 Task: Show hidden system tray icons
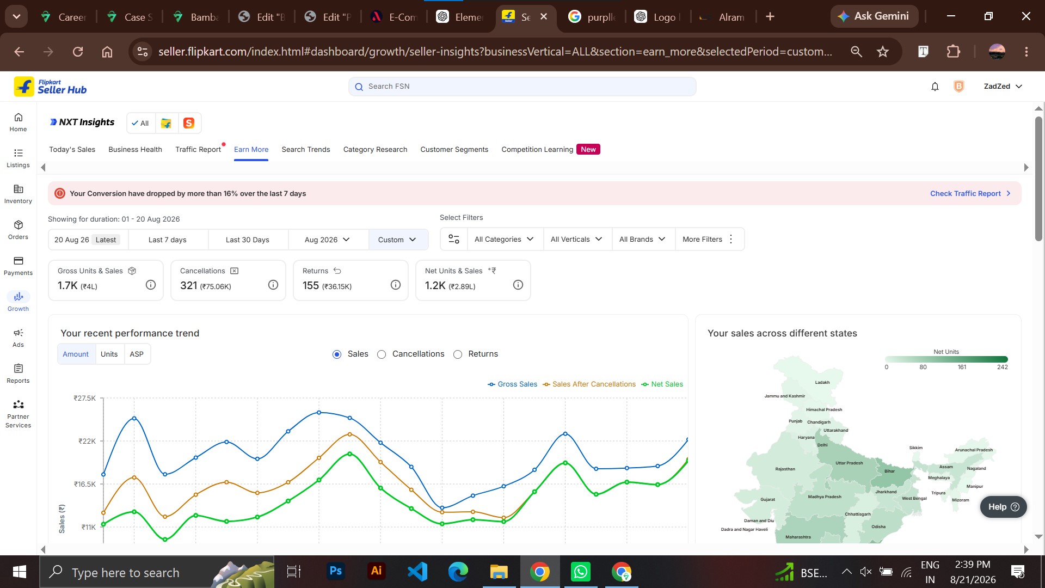846,572
